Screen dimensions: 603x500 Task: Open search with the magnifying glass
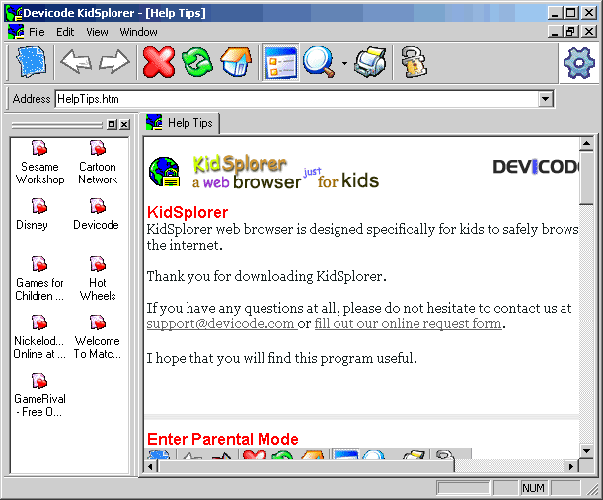coord(319,61)
